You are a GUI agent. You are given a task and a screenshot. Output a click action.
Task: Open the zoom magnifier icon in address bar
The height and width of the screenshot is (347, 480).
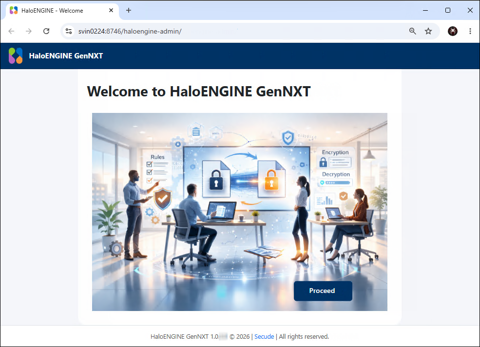coord(412,31)
